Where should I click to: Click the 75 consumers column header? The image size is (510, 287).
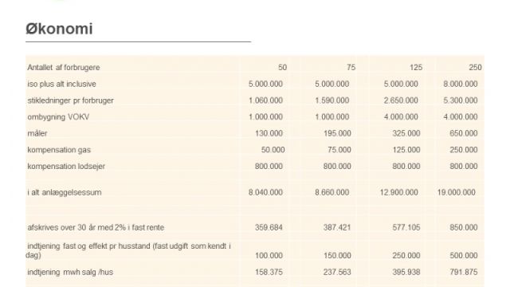click(351, 67)
